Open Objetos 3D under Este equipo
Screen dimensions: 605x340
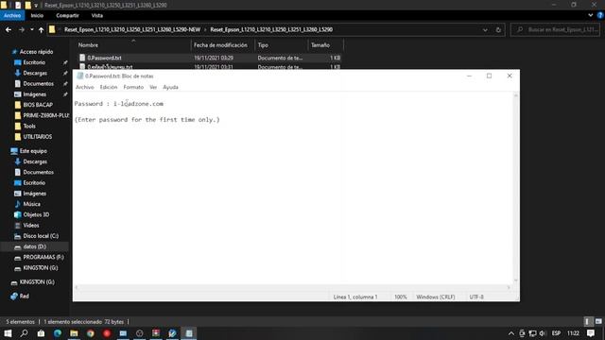click(36, 214)
